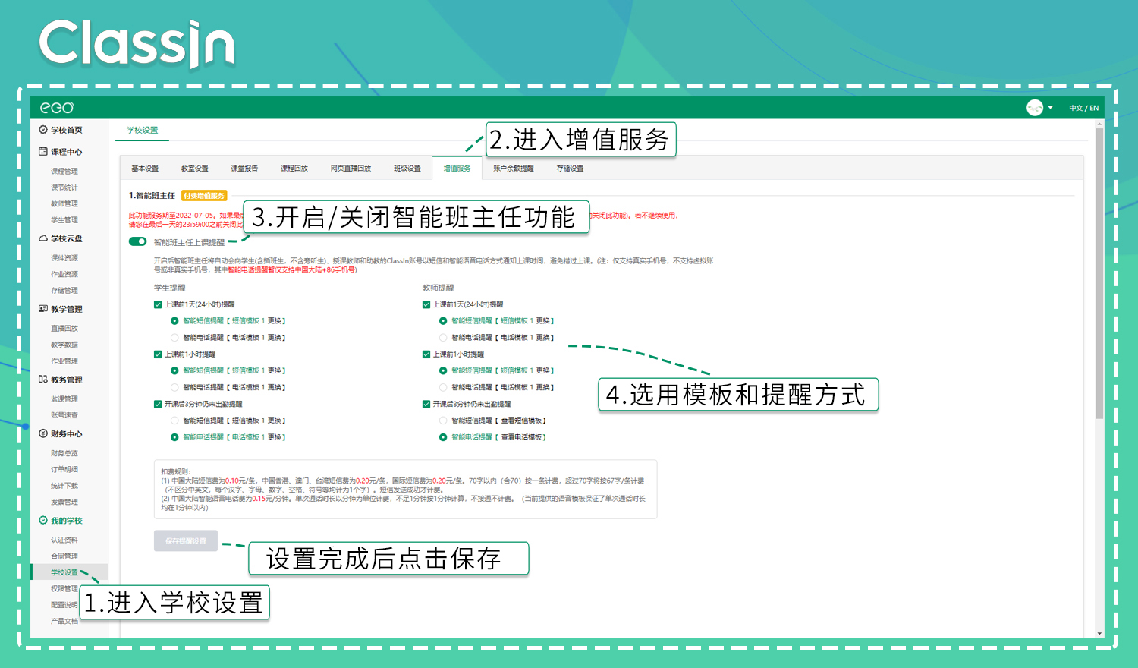
Task: Open 存储管理 in sidebar
Action: pyautogui.click(x=64, y=291)
